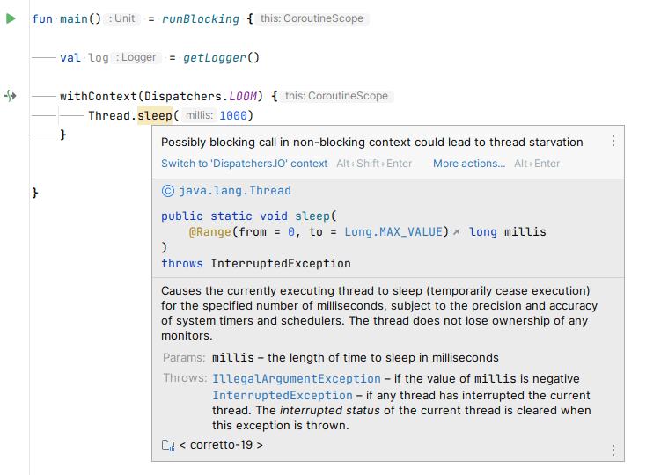The image size is (646, 475).
Task: Open the More actions... link
Action: click(x=469, y=164)
